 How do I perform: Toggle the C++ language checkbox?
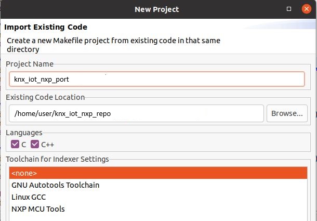click(35, 144)
